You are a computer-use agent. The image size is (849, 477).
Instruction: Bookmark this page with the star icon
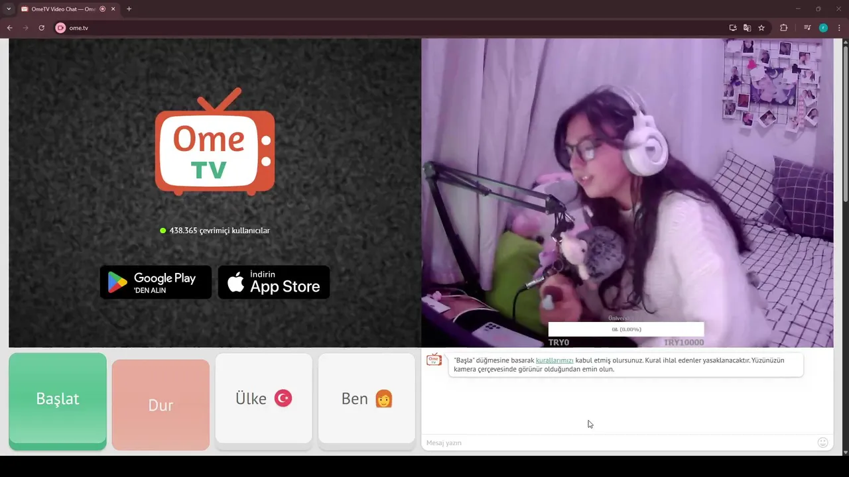(761, 28)
